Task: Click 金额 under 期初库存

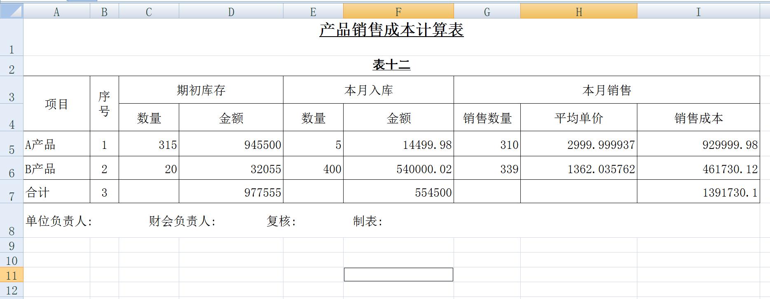Action: coord(231,118)
